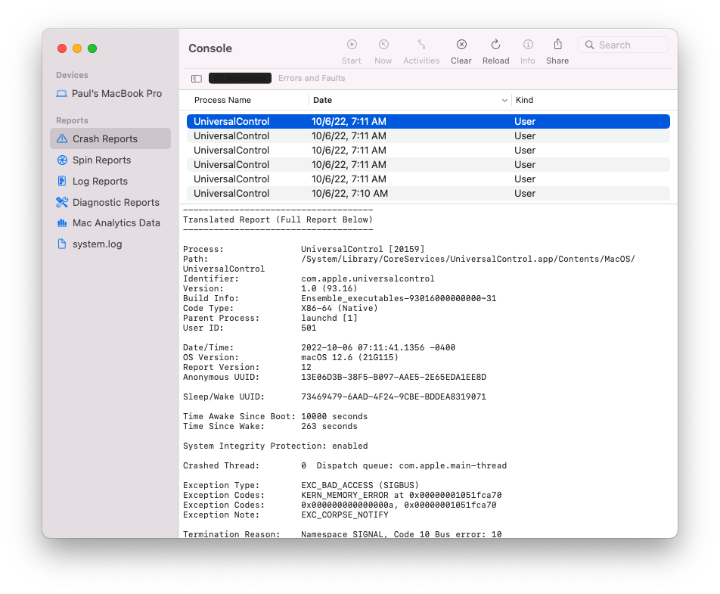The height and width of the screenshot is (594, 720).
Task: Open system.log in the sidebar
Action: 110,244
